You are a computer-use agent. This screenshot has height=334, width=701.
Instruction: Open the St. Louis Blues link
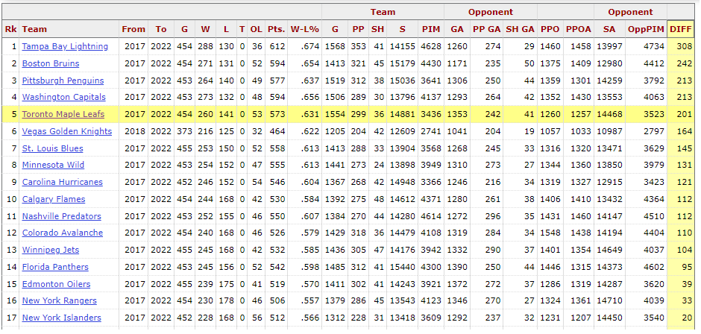click(52, 148)
